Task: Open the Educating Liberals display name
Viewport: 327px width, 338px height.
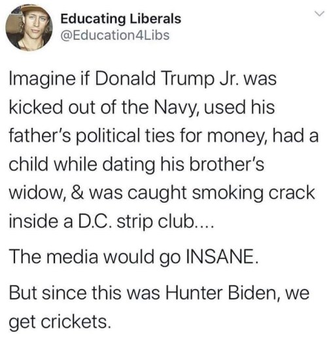Action: coord(120,19)
